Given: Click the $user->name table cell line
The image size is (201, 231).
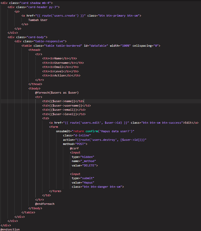Looking at the screenshot, I should (x=63, y=101).
